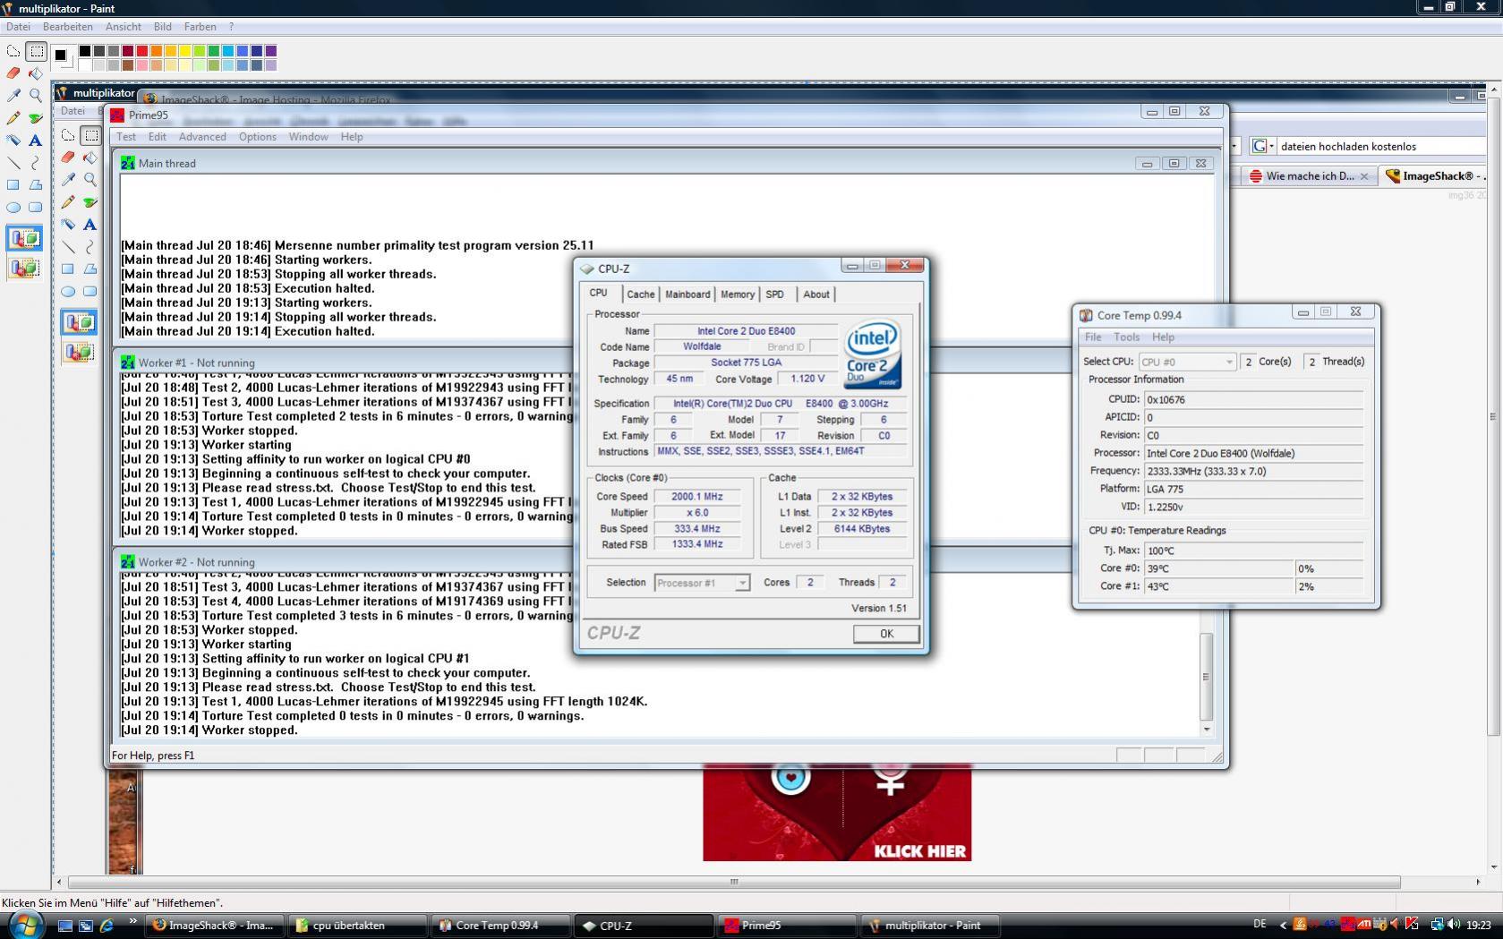Activate Magnifier tool in main Paint toolbox

pyautogui.click(x=36, y=95)
